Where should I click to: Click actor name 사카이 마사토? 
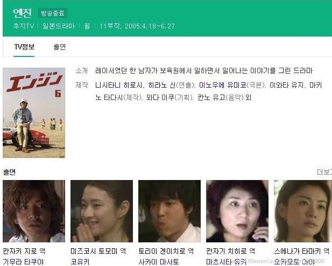(159, 262)
